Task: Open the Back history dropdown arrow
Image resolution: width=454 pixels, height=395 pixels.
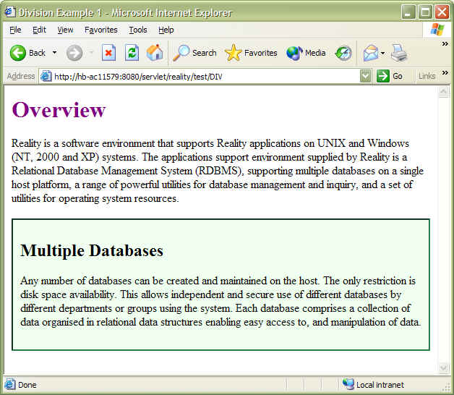Action: 54,53
